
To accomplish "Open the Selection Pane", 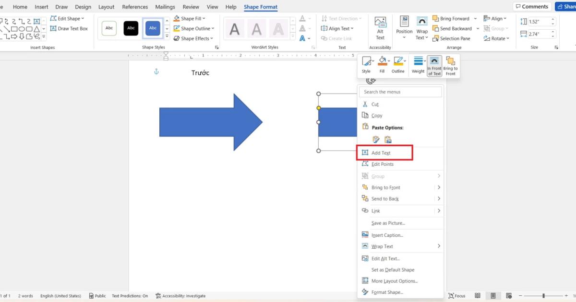I will pos(451,38).
